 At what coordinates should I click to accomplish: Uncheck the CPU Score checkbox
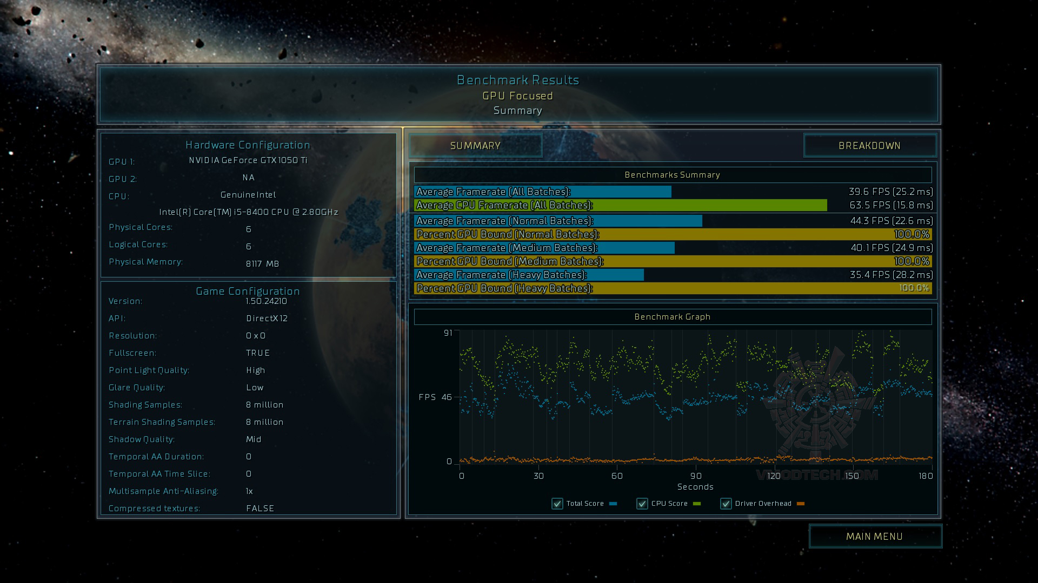(x=642, y=504)
